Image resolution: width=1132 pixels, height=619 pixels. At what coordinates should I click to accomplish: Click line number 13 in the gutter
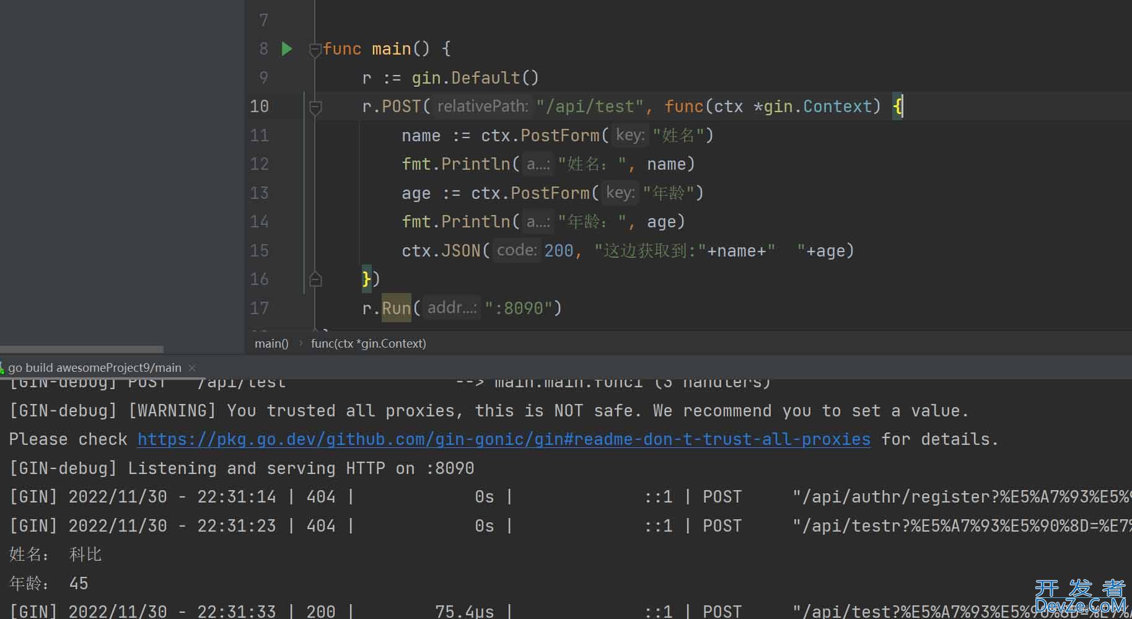(x=259, y=193)
